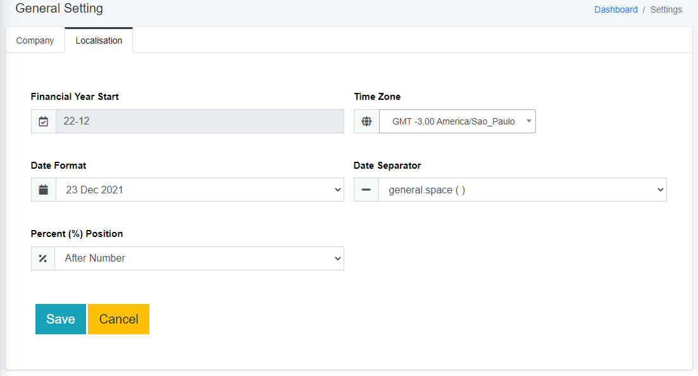This screenshot has height=376, width=698.
Task: Click the Financial Year Start label
Action: [75, 97]
